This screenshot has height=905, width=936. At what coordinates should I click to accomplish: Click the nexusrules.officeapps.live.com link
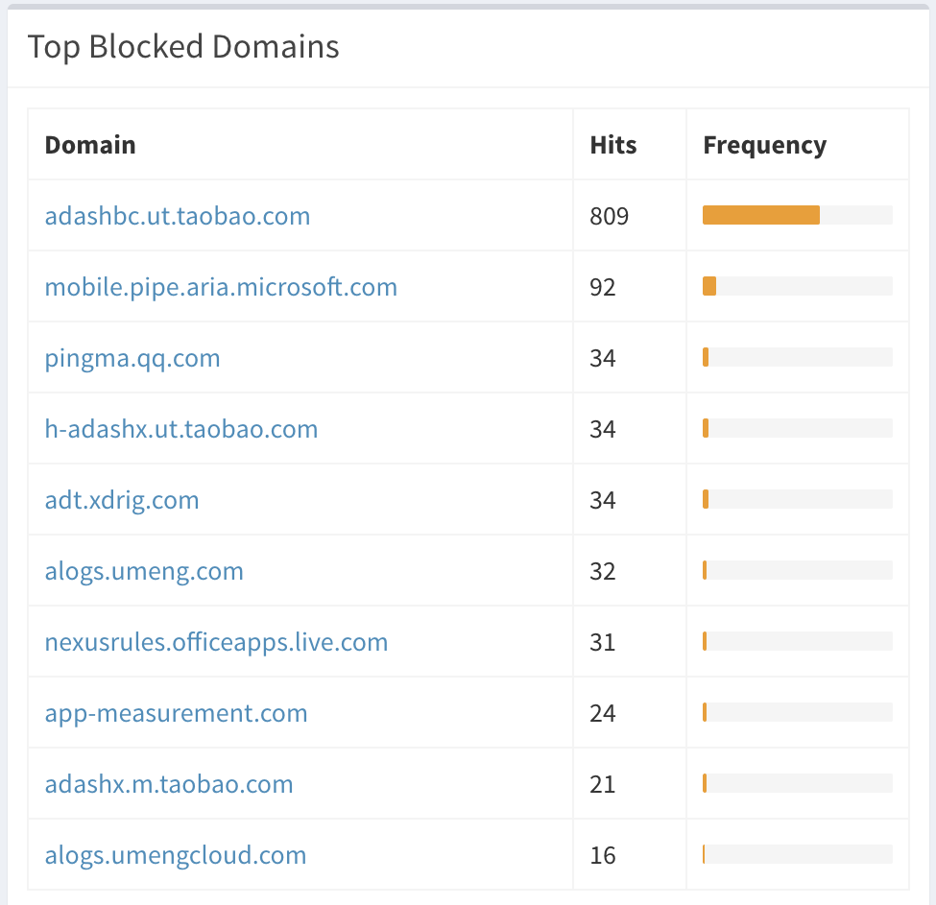pyautogui.click(x=216, y=642)
